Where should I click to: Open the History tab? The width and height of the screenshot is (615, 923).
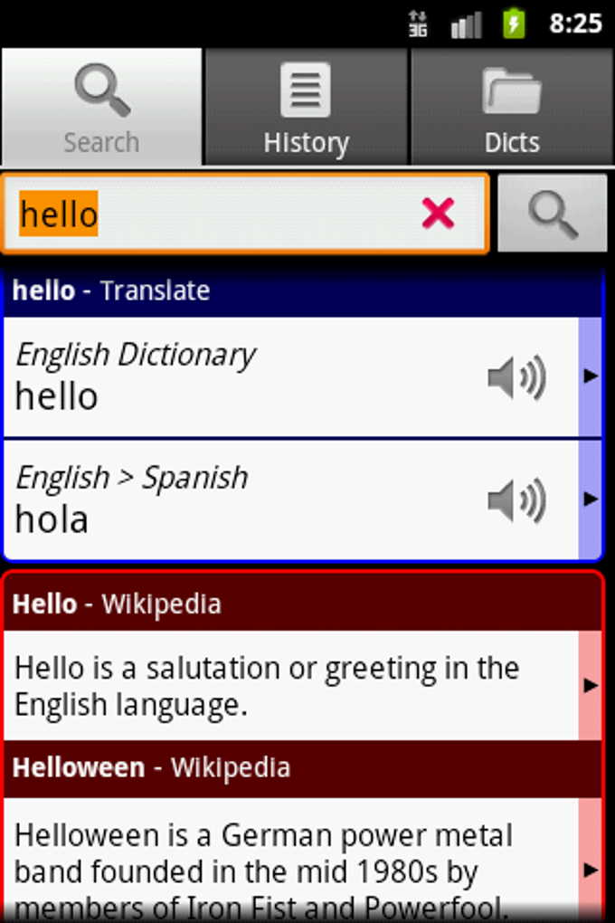[x=306, y=107]
